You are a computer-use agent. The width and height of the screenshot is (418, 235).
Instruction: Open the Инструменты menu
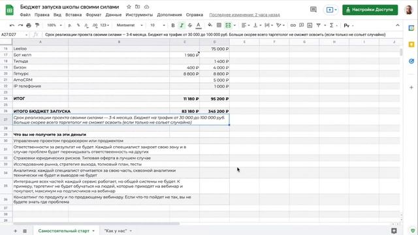pos(139,14)
